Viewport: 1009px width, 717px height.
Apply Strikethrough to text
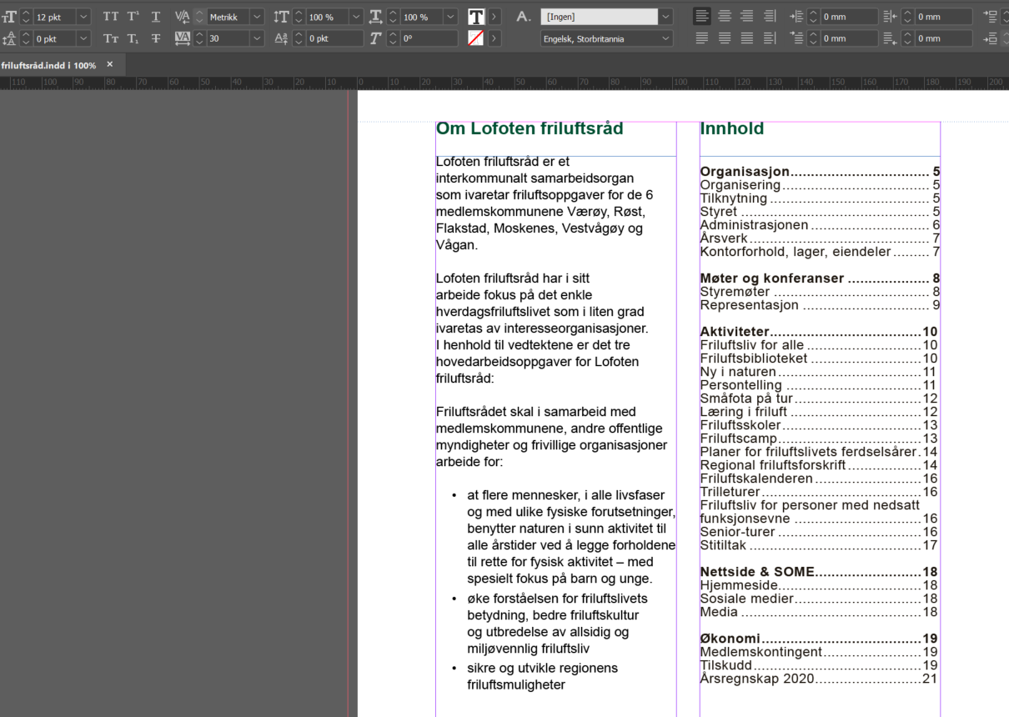[x=154, y=38]
